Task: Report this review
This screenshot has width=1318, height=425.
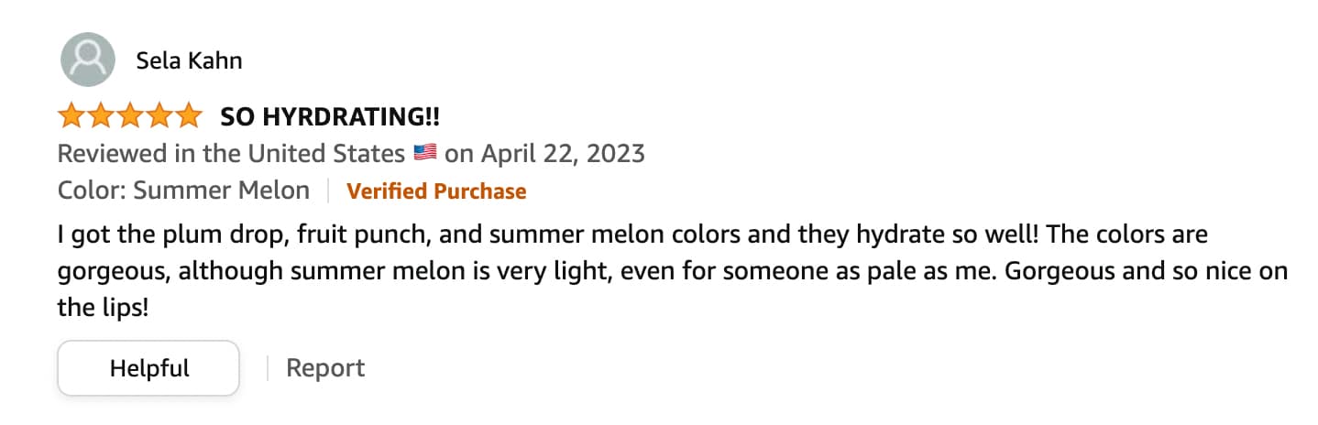Action: point(325,368)
